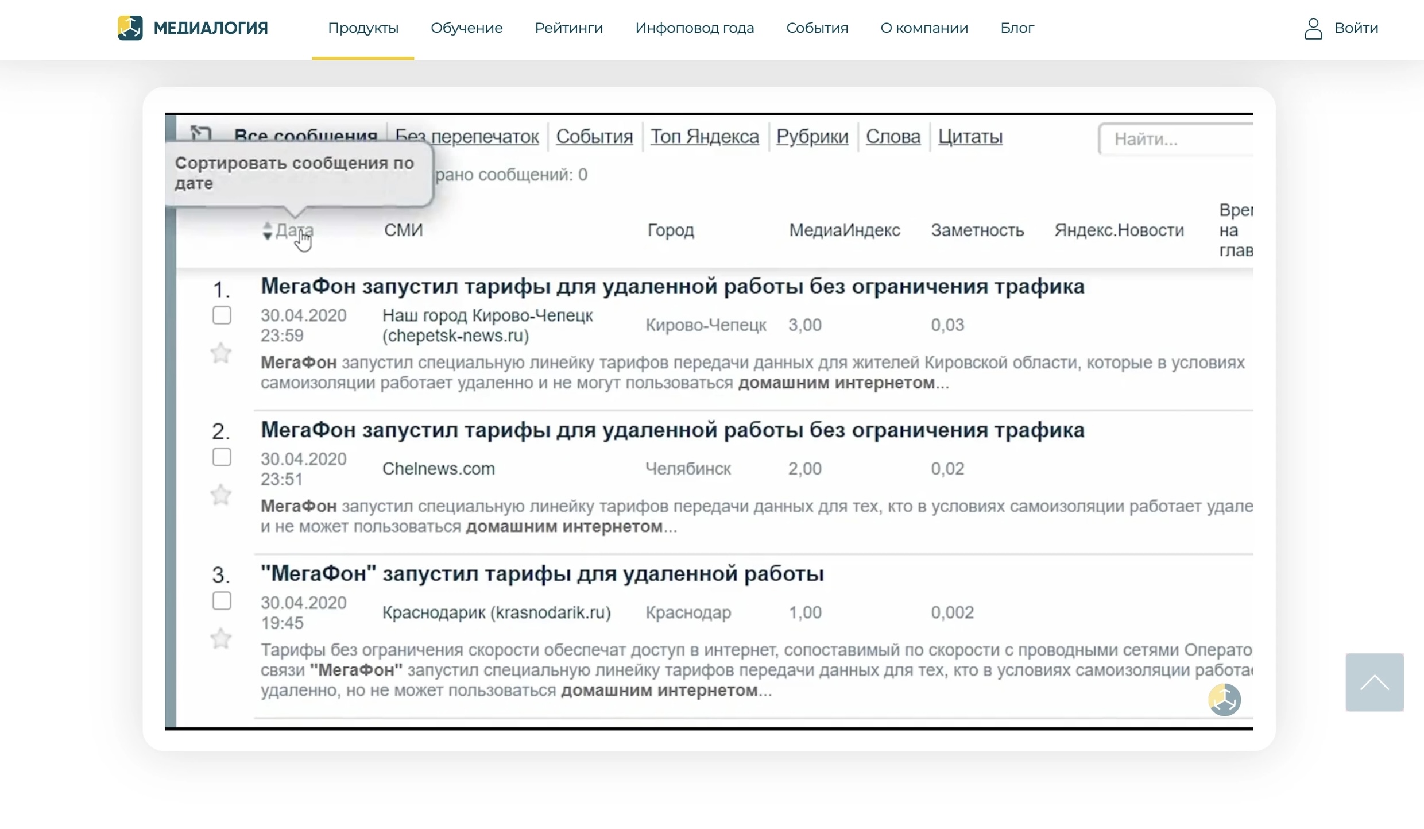Image resolution: width=1424 pixels, height=829 pixels.
Task: Click the scroll-to-top arrow button
Action: tap(1374, 682)
